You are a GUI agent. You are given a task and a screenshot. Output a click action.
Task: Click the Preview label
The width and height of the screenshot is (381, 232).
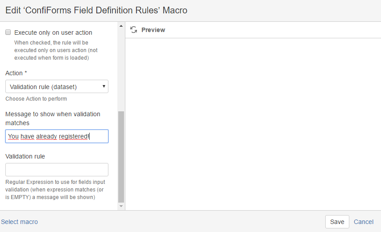(153, 30)
